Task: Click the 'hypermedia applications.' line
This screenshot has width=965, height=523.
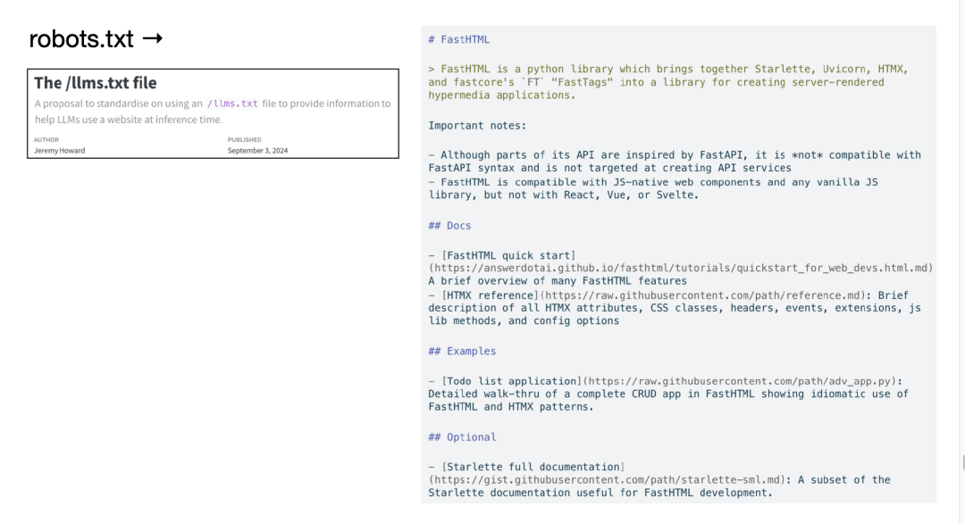Action: pyautogui.click(x=501, y=95)
